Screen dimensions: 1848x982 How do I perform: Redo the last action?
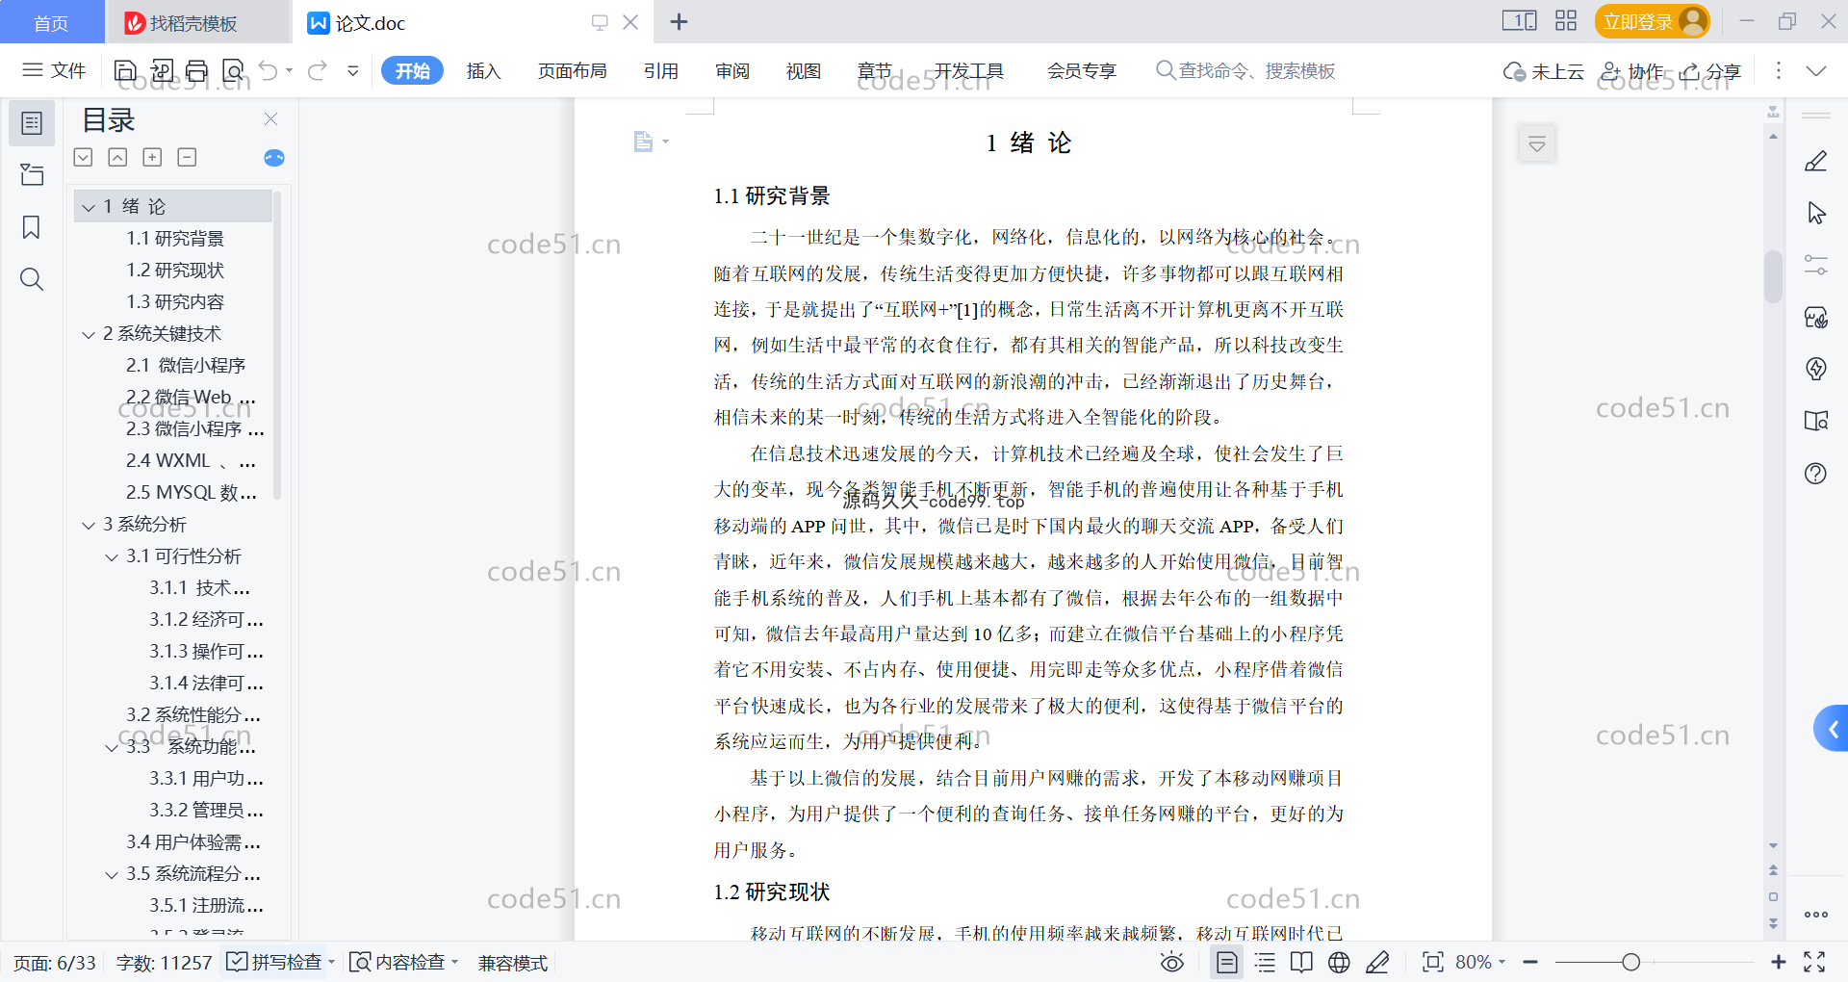coord(318,70)
